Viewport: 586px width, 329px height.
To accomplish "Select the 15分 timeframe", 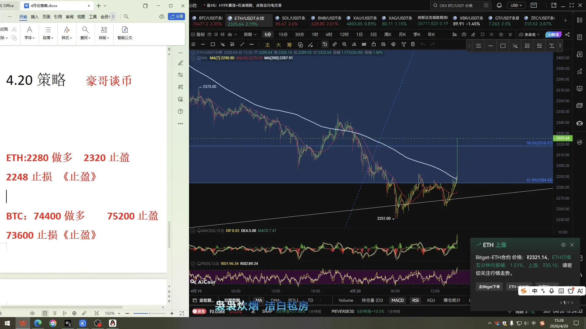I will pos(283,34).
